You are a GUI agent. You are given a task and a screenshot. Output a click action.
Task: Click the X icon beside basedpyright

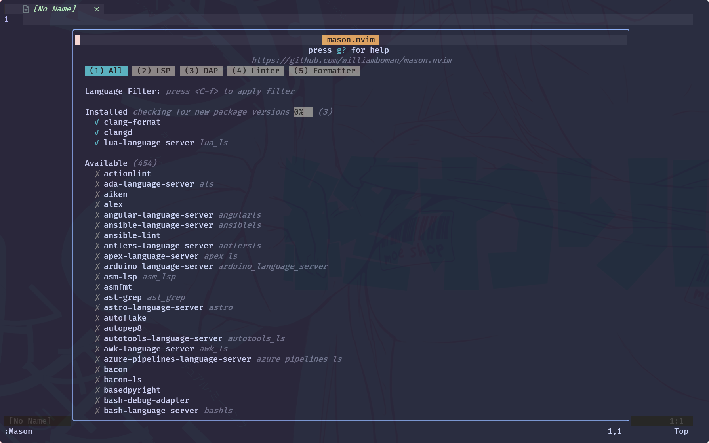[97, 390]
